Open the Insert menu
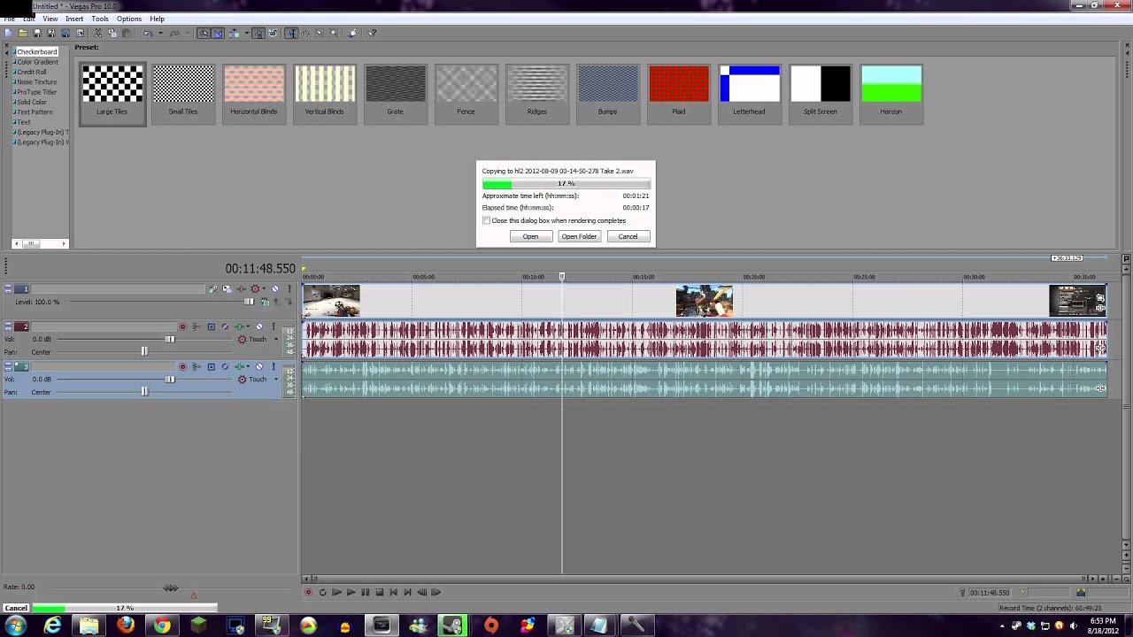Screen dimensions: 1133x637 [74, 19]
